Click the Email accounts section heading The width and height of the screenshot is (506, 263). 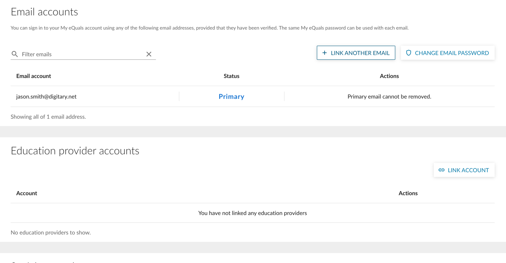(44, 12)
